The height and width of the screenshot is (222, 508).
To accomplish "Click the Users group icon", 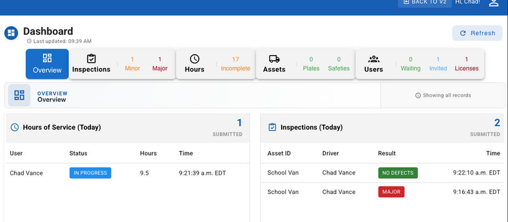I will (x=373, y=59).
